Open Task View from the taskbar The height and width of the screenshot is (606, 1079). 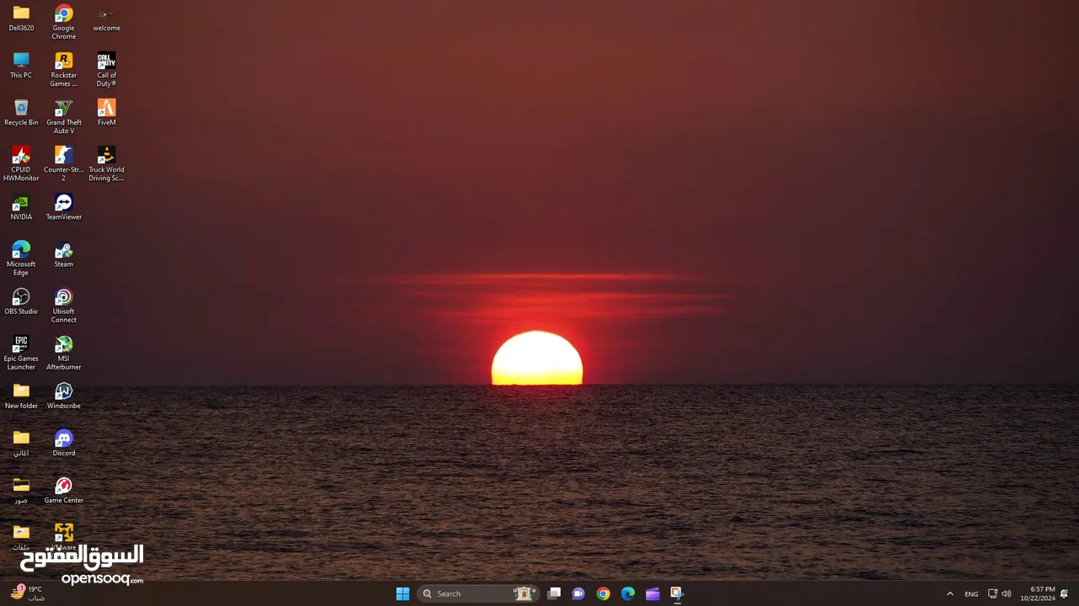click(x=554, y=593)
